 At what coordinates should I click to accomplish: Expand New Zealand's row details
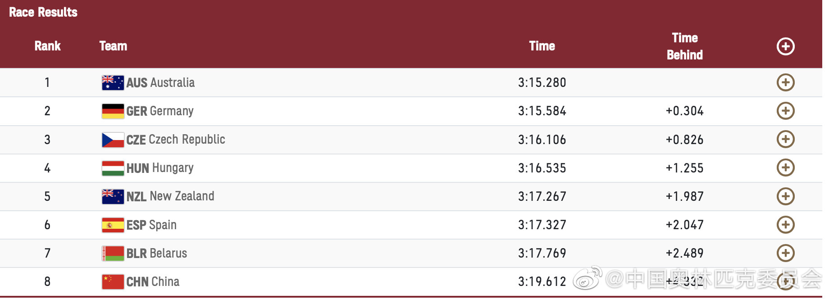click(785, 196)
